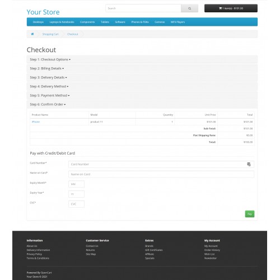Open the Site Map footer link

point(91,254)
